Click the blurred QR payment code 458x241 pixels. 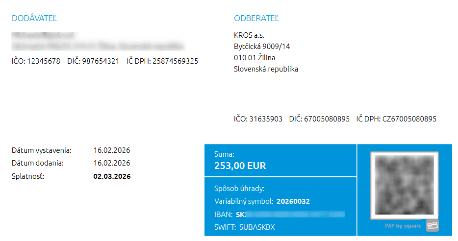click(x=404, y=185)
